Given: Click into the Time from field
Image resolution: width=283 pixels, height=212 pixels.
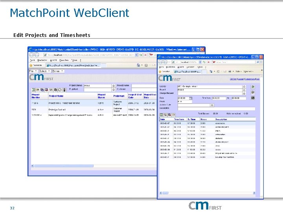Looking at the screenshot, I should pos(219,98).
